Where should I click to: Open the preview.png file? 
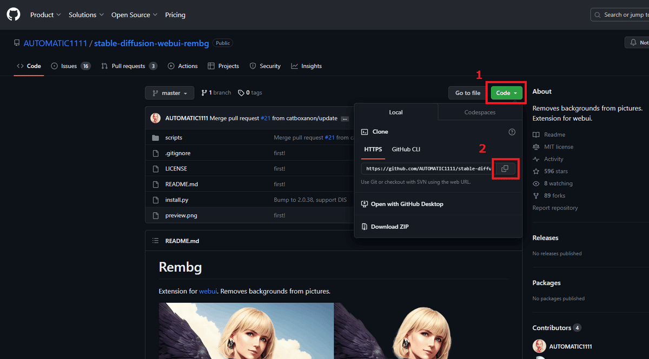click(181, 215)
